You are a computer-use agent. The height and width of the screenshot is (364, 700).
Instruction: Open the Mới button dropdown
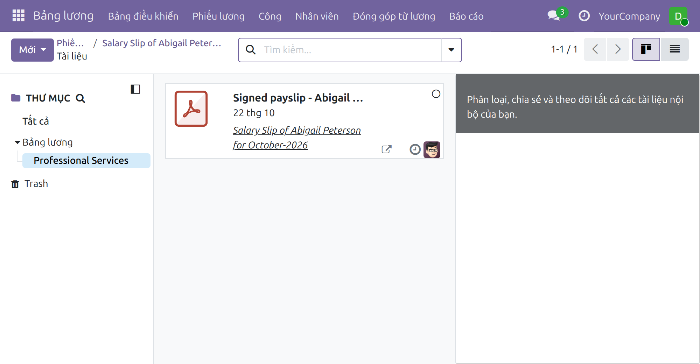pos(32,50)
